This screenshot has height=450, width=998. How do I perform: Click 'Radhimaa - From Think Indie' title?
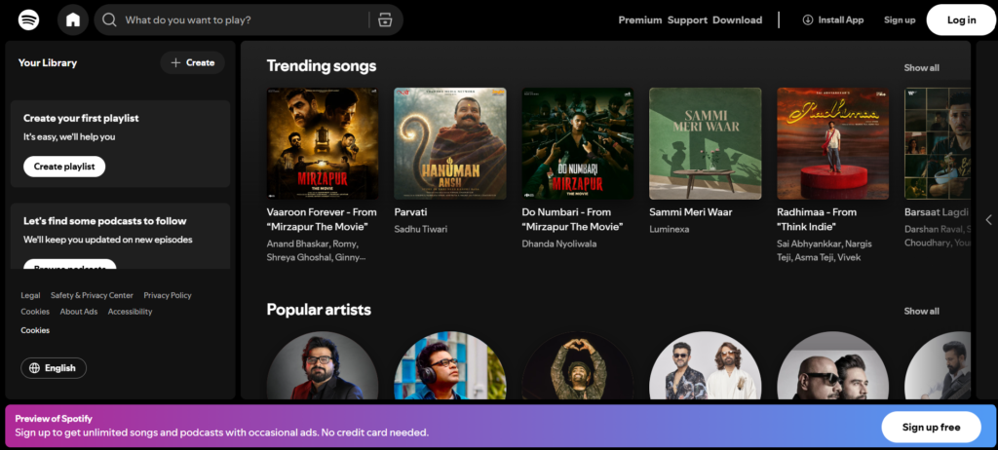click(817, 219)
